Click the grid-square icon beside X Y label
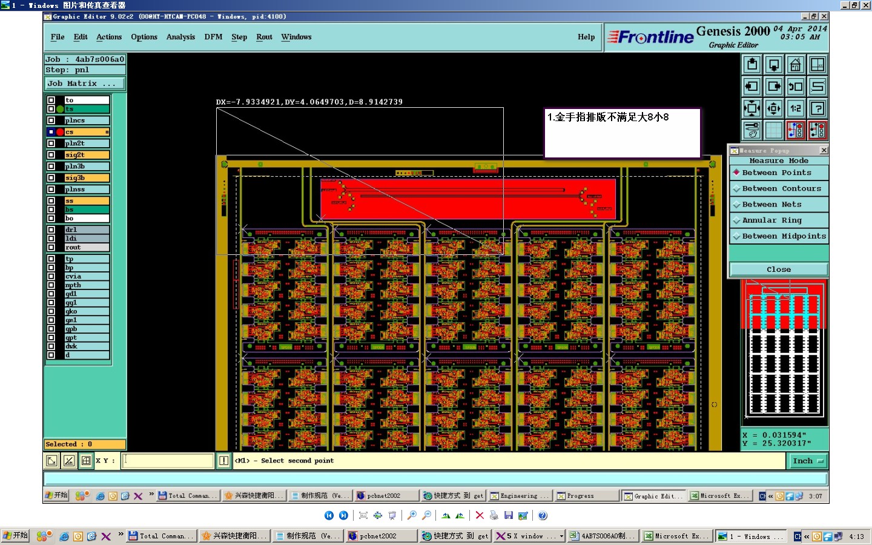 86,461
